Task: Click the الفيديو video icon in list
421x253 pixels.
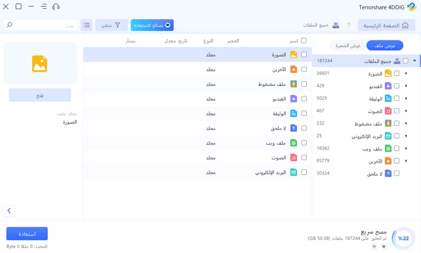Action: coord(294,99)
